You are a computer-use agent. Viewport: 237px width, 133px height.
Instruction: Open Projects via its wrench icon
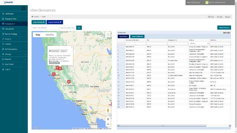tap(3, 39)
